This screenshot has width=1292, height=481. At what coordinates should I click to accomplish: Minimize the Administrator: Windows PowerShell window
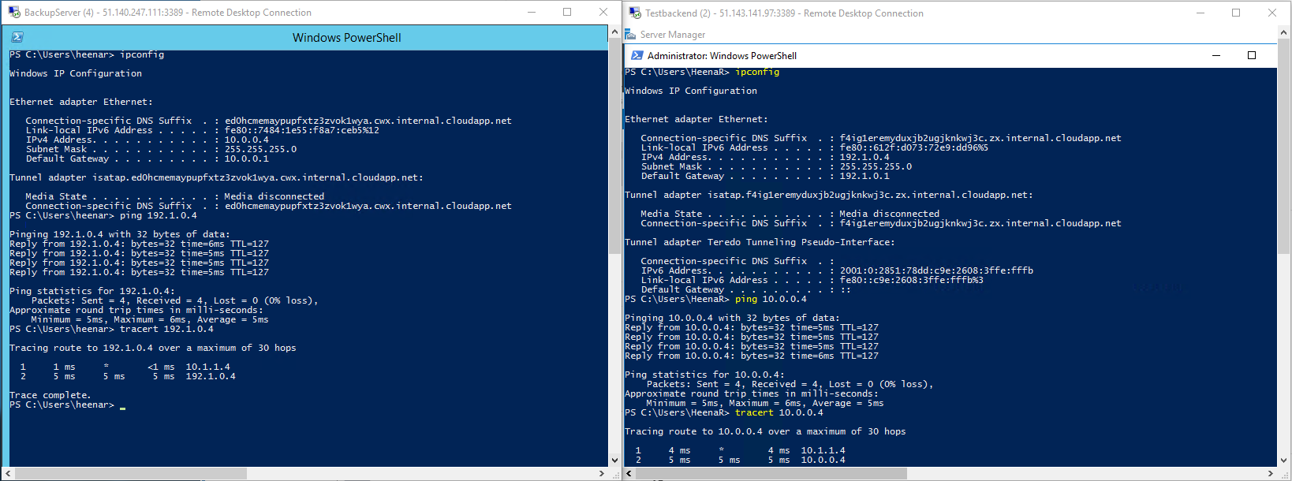pos(1215,56)
